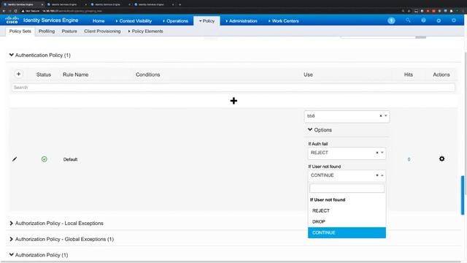Close the first browser tab
Image resolution: width=467 pixels, height=263 pixels.
[x=42, y=4]
